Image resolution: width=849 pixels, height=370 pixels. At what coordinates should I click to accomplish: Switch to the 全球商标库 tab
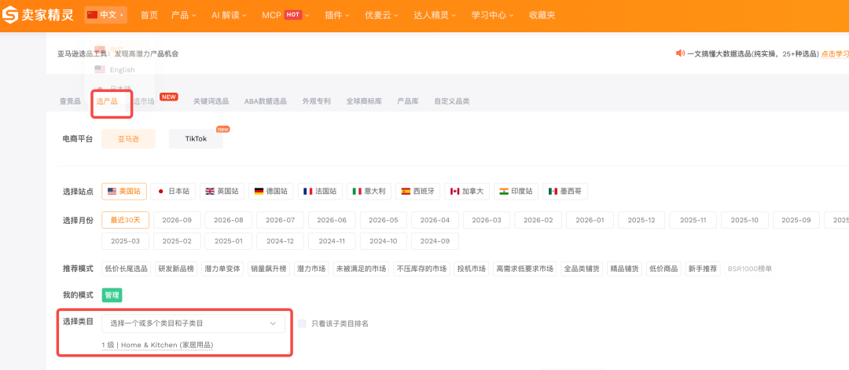click(364, 101)
